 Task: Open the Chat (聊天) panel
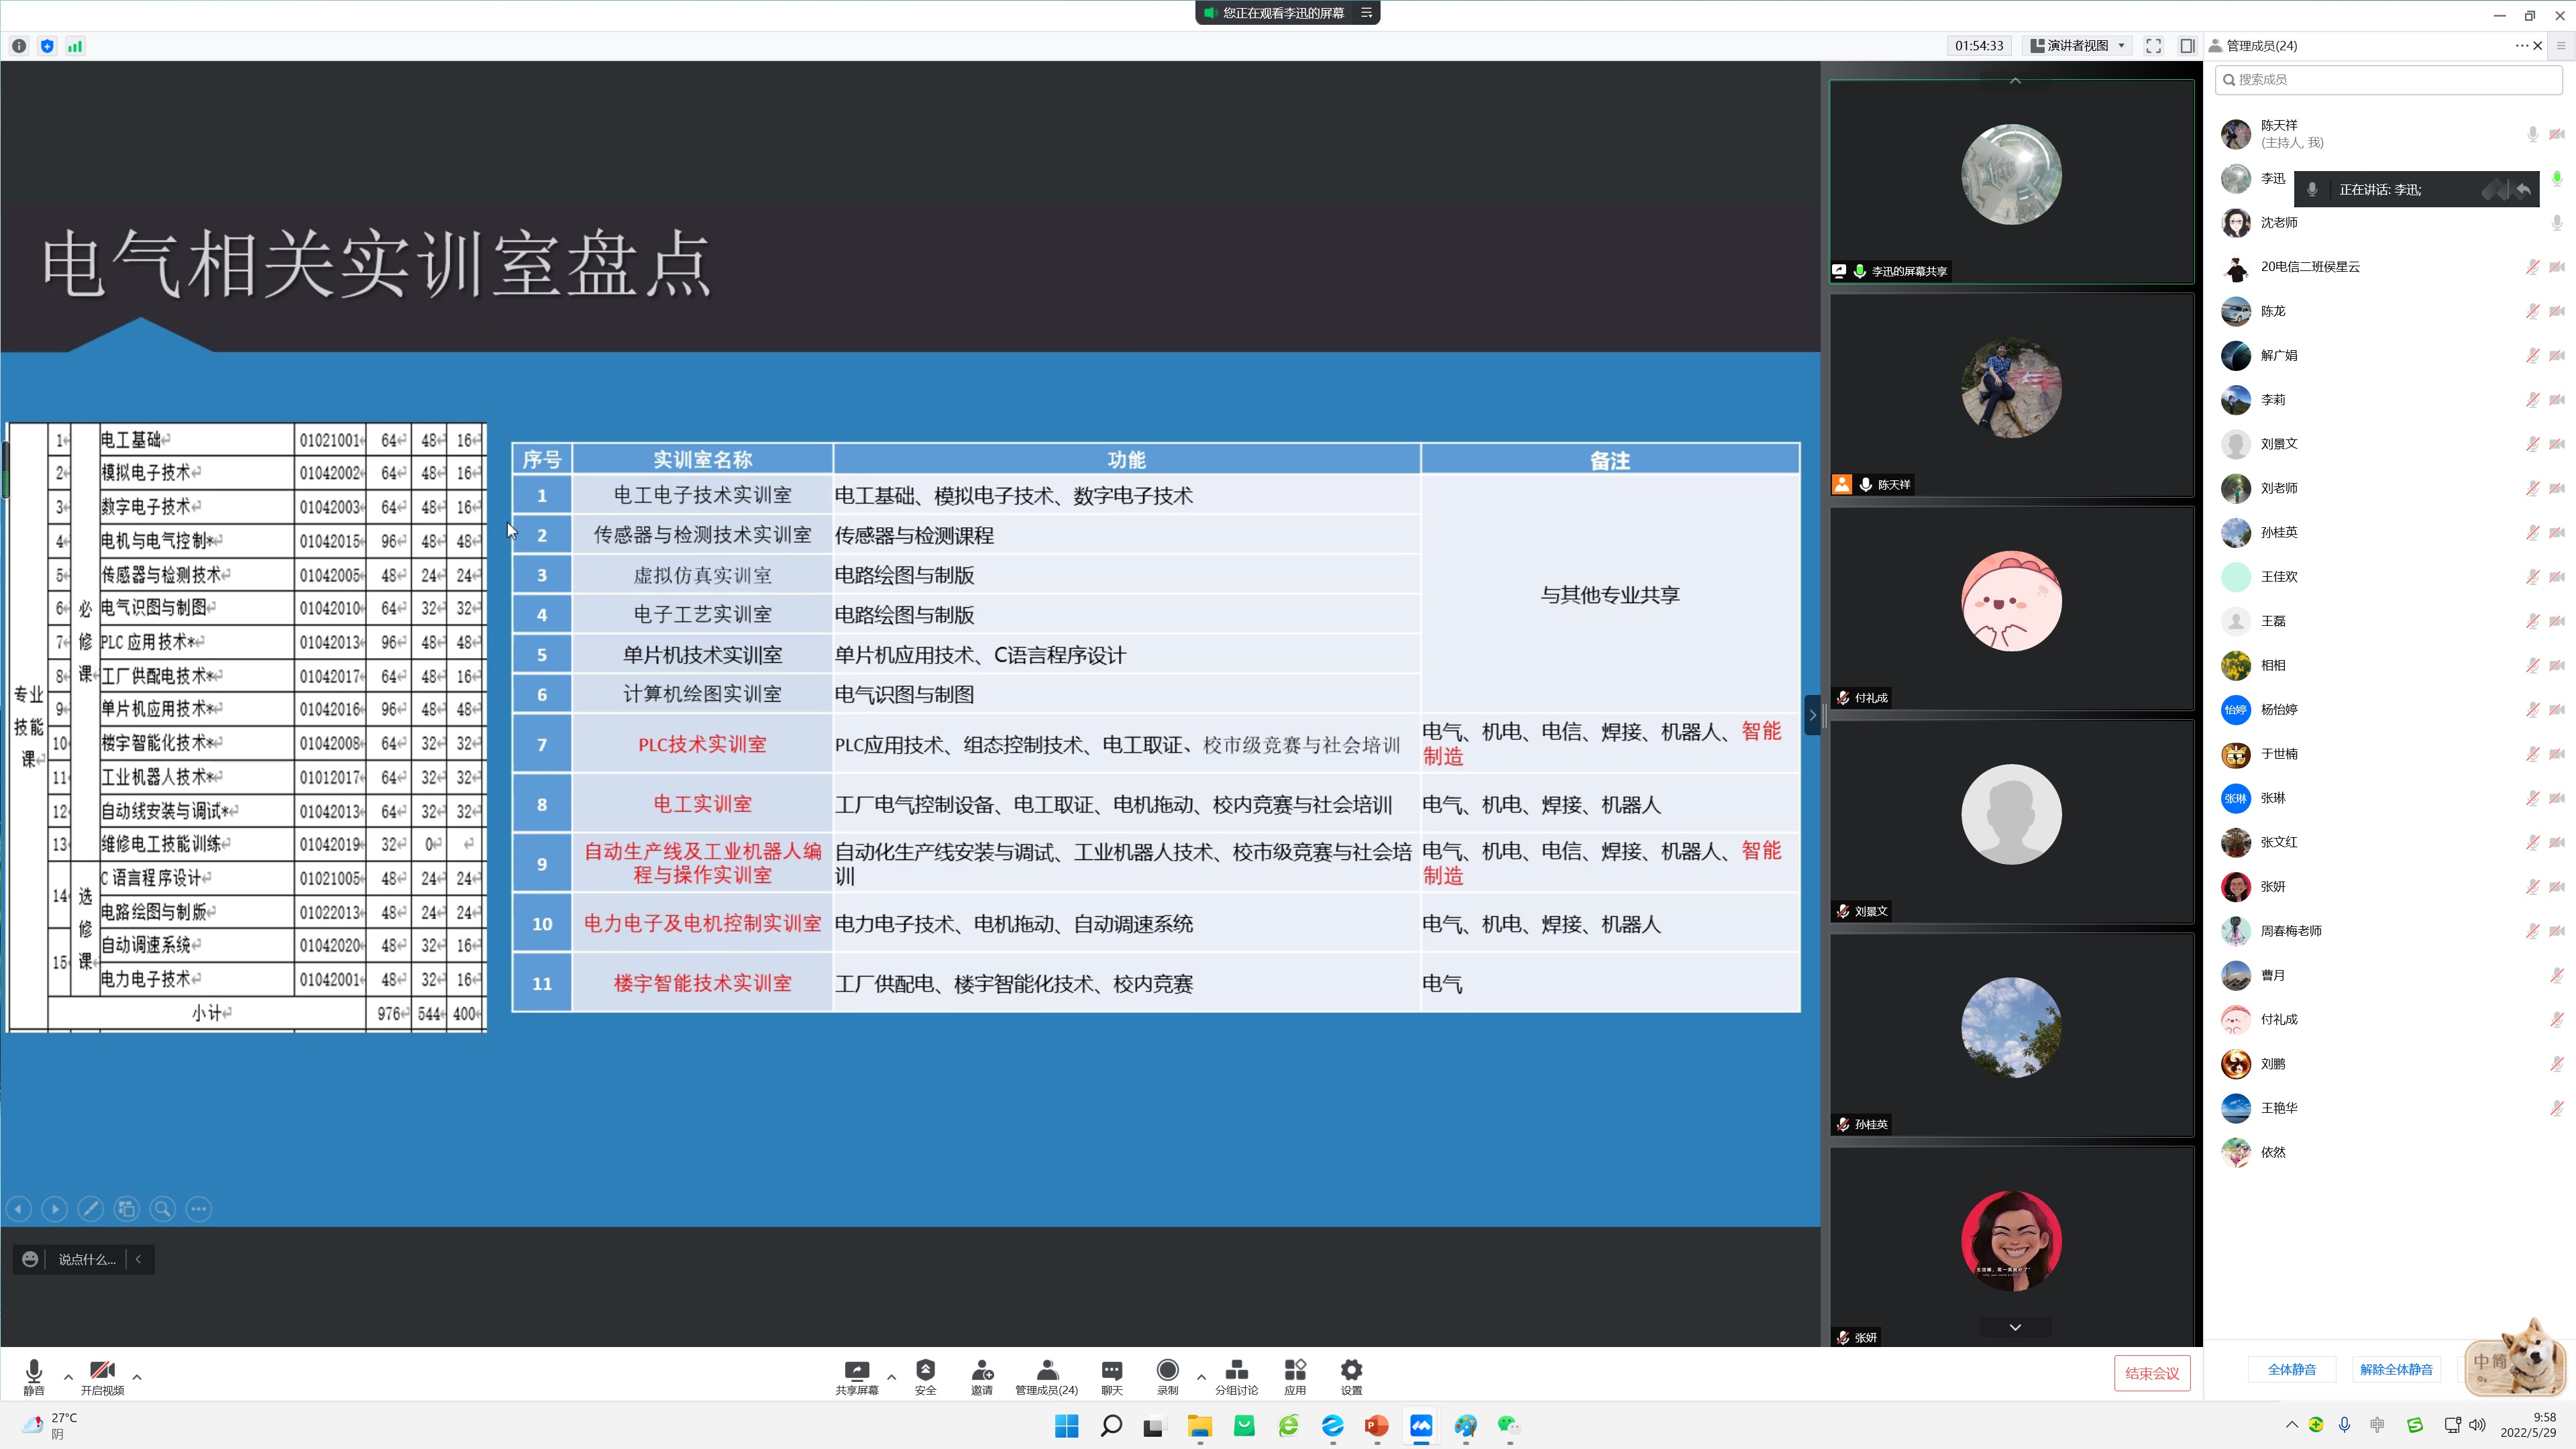tap(1111, 1375)
